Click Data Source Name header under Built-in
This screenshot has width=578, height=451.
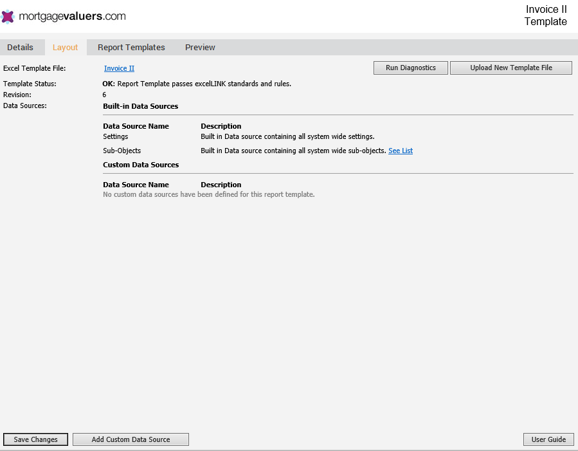136,126
